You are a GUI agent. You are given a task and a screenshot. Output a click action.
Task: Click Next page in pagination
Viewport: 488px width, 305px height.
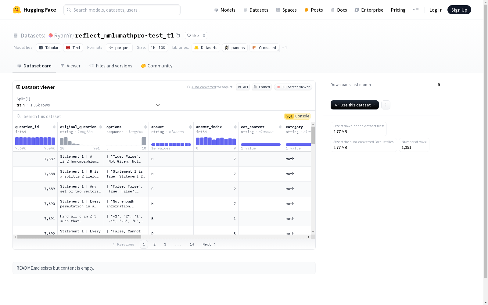(x=209, y=244)
